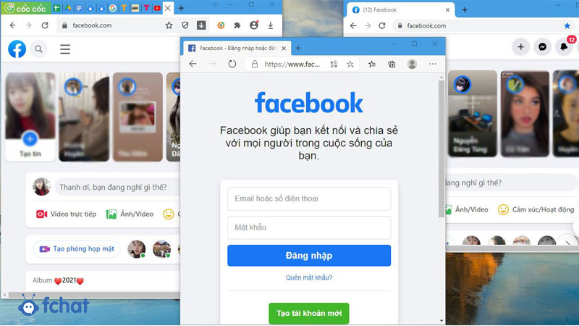Open the shield protection icon in Coc Coc toolbar
This screenshot has width=579, height=326.
[185, 25]
